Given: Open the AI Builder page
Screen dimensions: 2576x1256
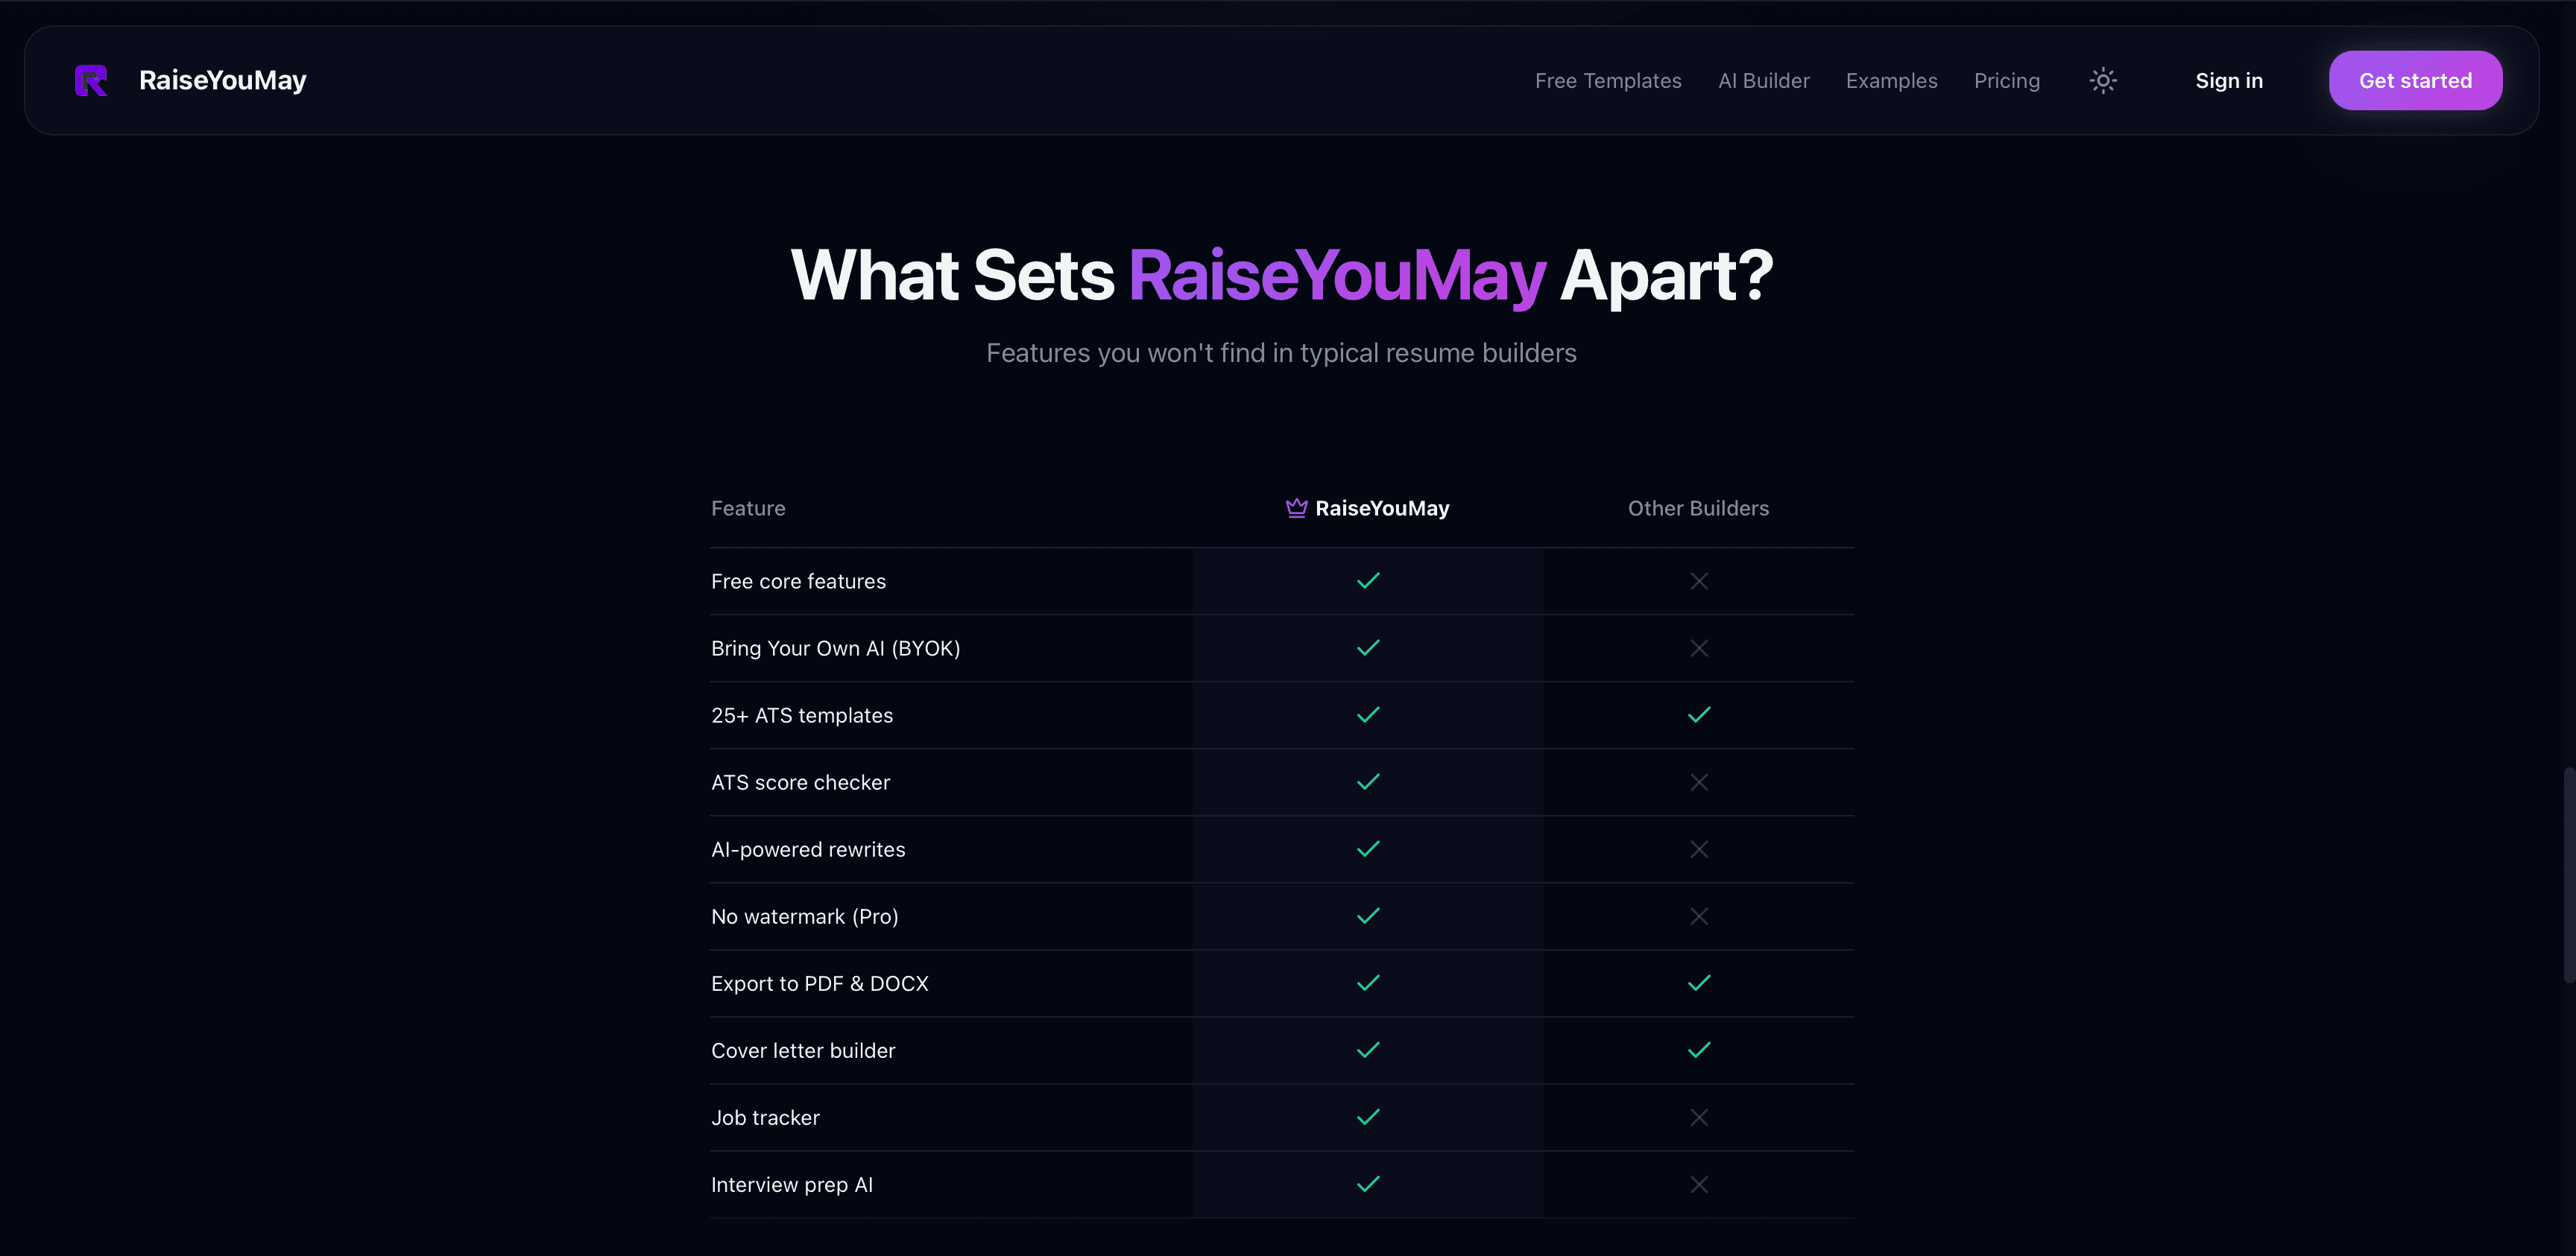Looking at the screenshot, I should pyautogui.click(x=1763, y=80).
